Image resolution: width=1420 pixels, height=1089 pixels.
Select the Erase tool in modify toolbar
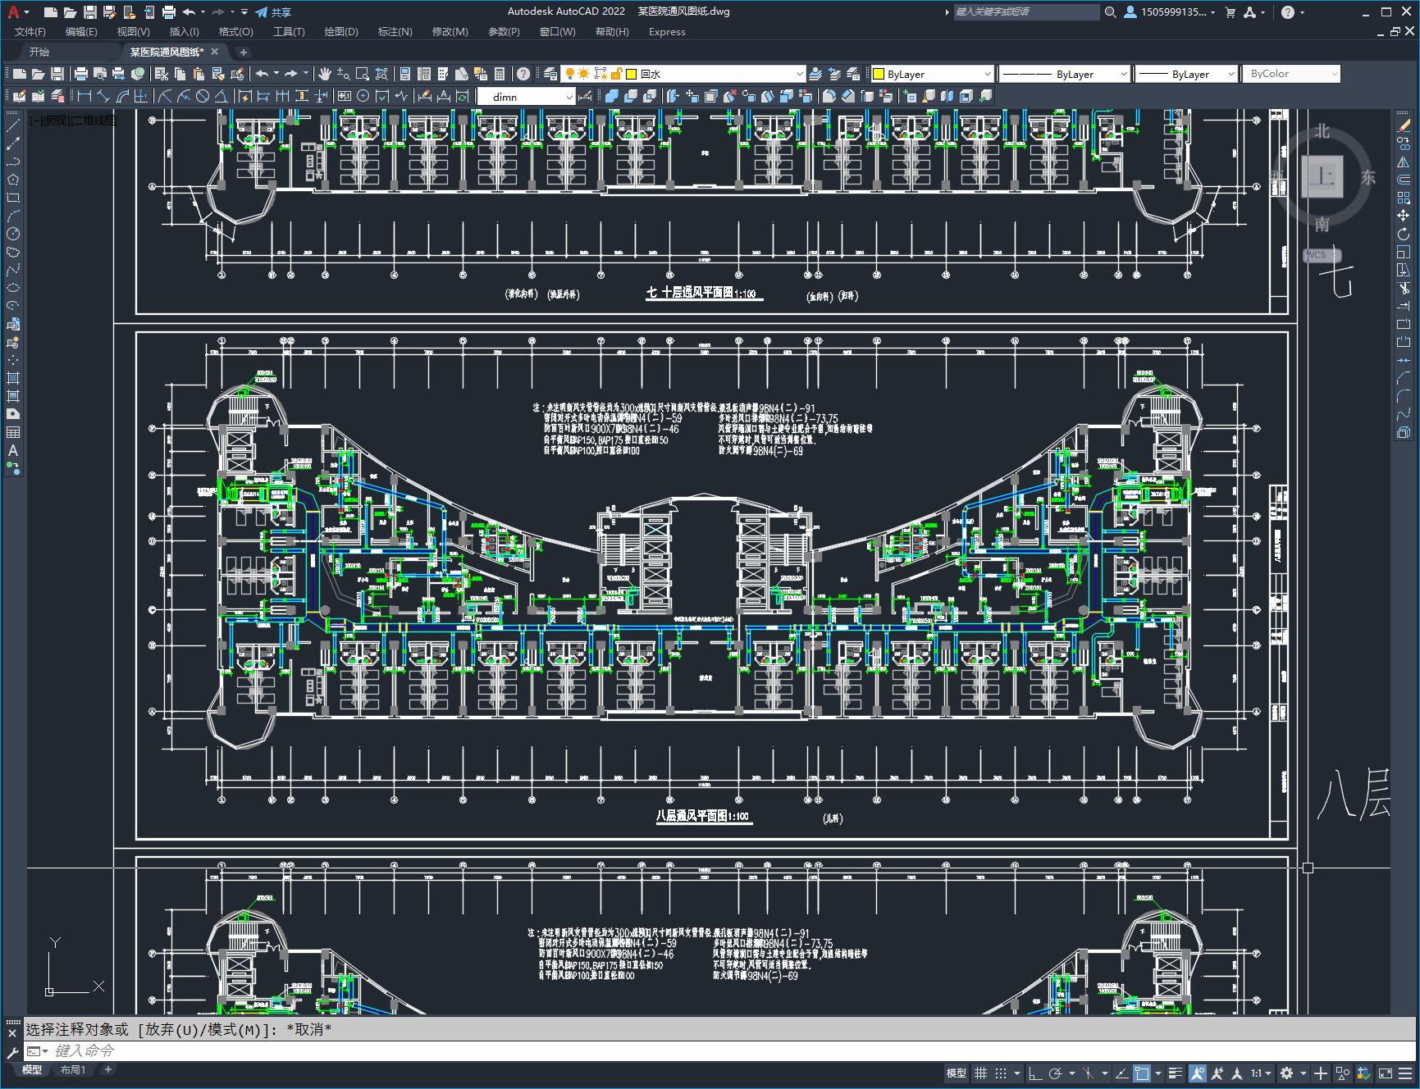point(1404,125)
